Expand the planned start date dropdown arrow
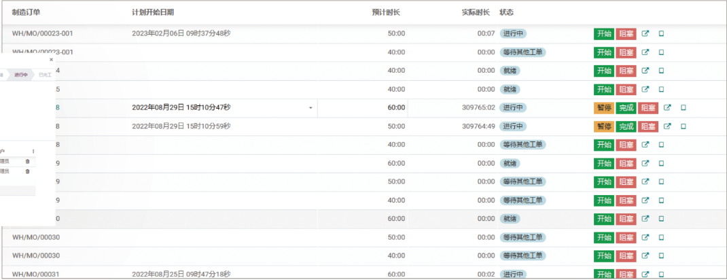 point(311,107)
